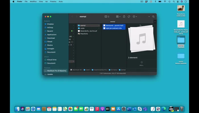This screenshot has width=199, height=113.
Task: Select the Bosendorfer Piano Club aif desktop file
Action: (x=181, y=24)
